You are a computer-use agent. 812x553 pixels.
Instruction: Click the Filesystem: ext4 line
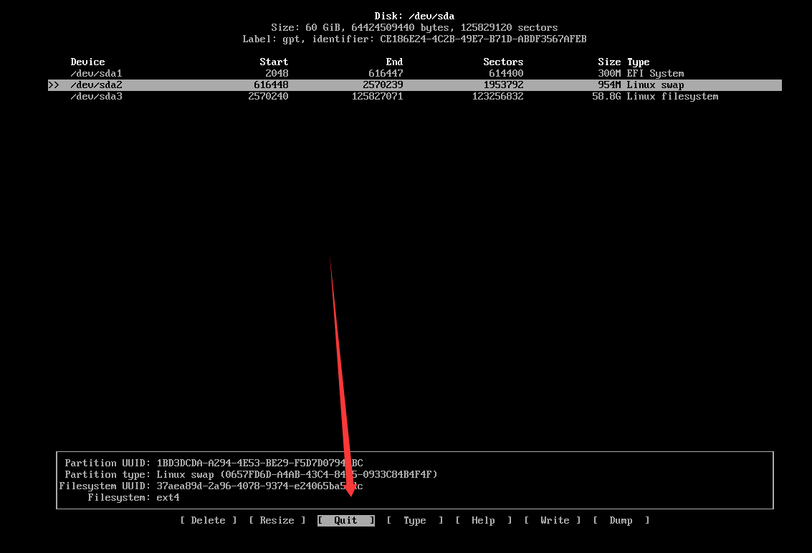pyautogui.click(x=133, y=498)
